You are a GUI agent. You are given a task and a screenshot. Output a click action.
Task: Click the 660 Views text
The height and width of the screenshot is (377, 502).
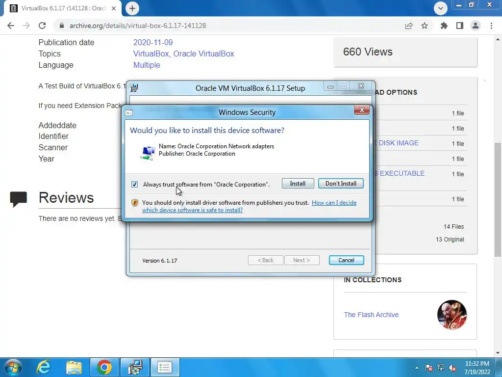[368, 52]
